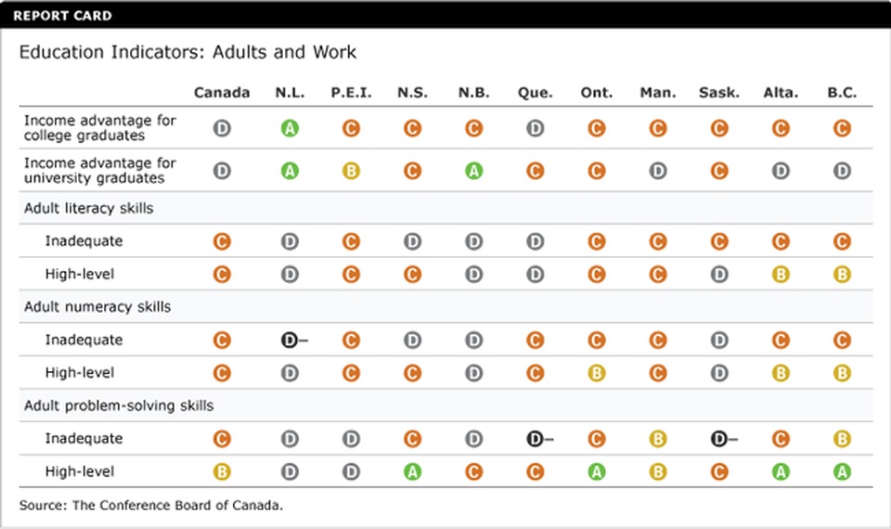The width and height of the screenshot is (891, 529).
Task: Click the Canada column header
Action: tap(222, 93)
